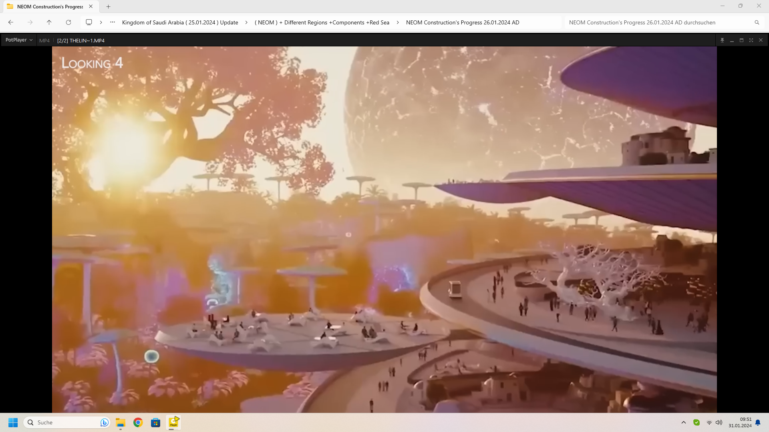
Task: Launch Google Chrome from the taskbar
Action: point(138,422)
